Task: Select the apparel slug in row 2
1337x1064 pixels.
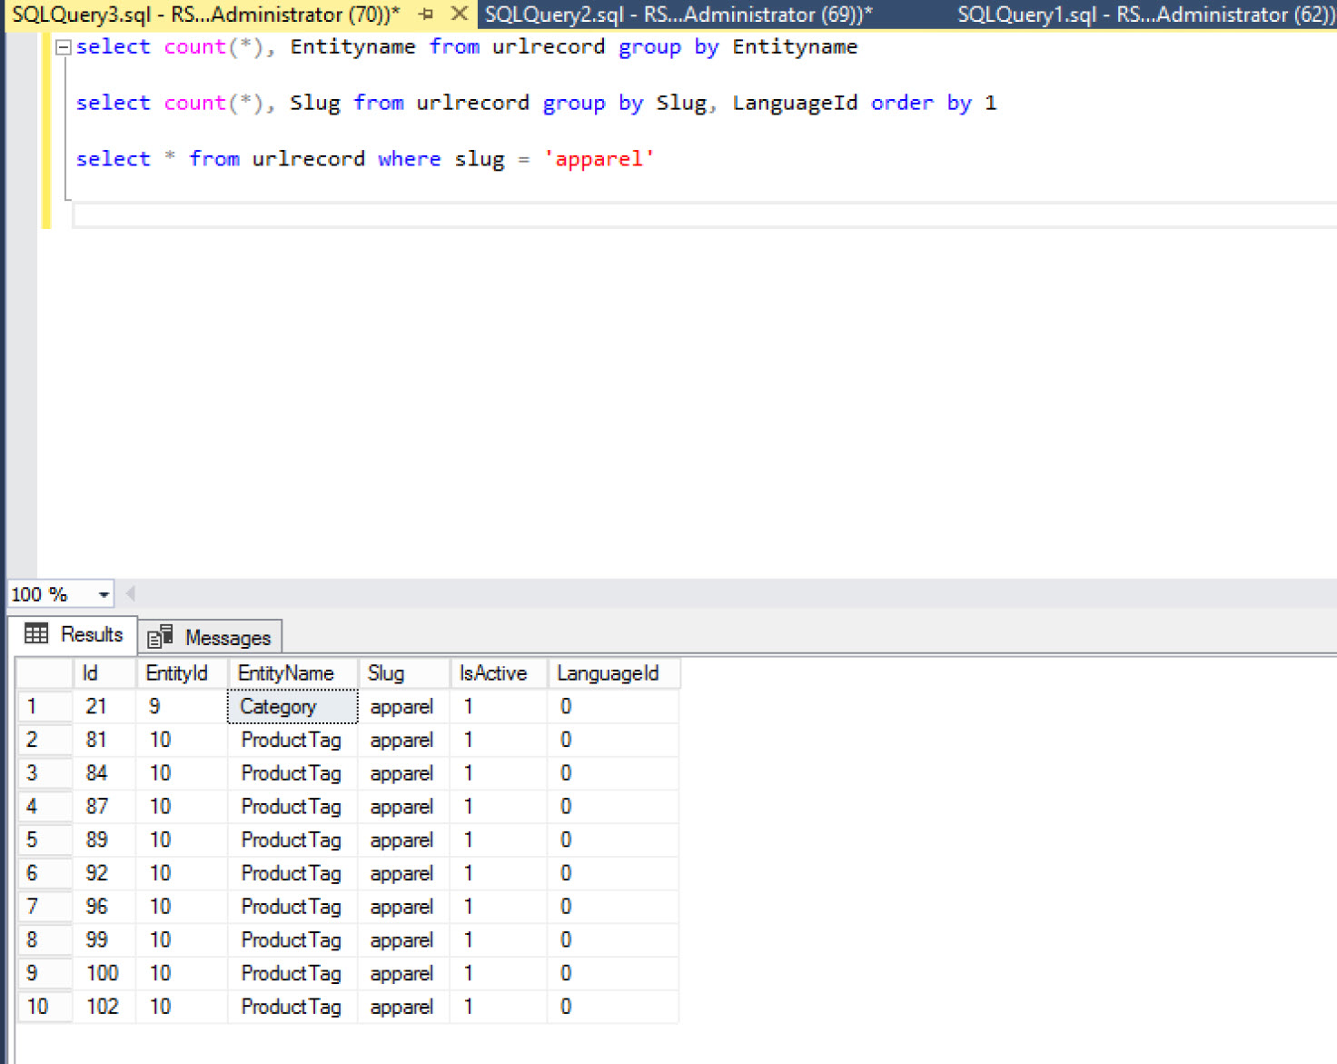Action: click(401, 740)
